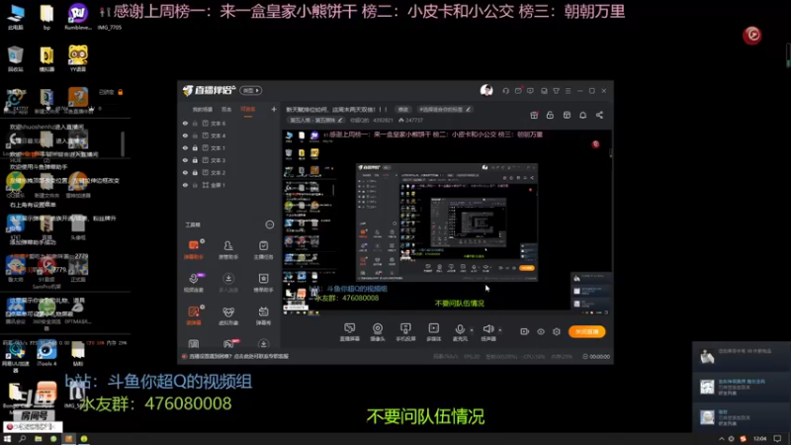This screenshot has width=791, height=445.
Task: Open the 视频连麦 video co-stream tool
Action: (x=194, y=283)
